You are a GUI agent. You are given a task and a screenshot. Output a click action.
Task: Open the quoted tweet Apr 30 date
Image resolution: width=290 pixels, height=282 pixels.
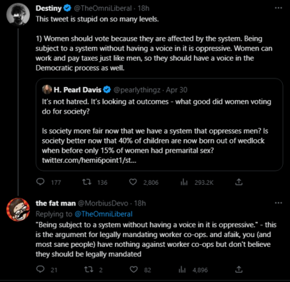176,90
